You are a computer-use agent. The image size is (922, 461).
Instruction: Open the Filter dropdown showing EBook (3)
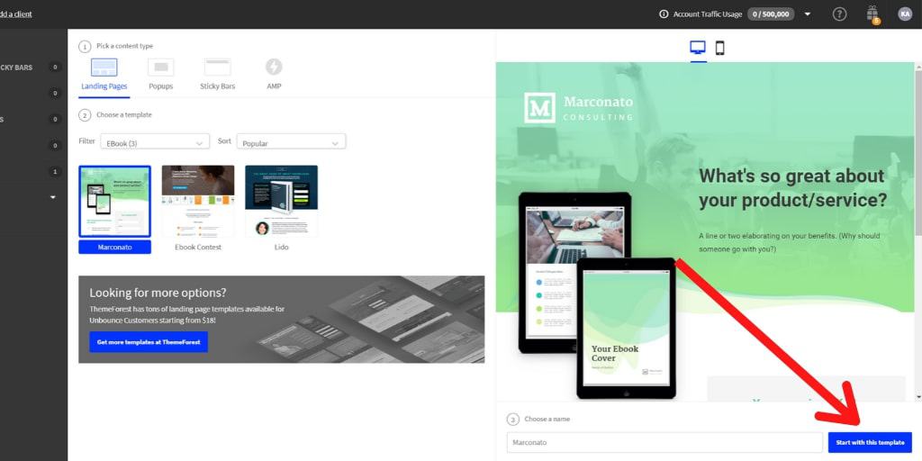[155, 142]
